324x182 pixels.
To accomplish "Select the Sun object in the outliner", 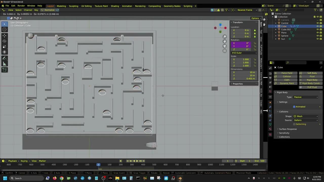I will [x=283, y=39].
